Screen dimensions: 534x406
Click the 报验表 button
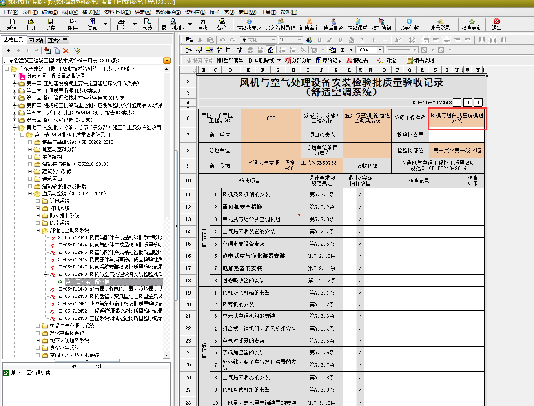[357, 60]
